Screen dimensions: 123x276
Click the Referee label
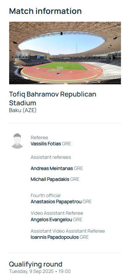pyautogui.click(x=39, y=137)
